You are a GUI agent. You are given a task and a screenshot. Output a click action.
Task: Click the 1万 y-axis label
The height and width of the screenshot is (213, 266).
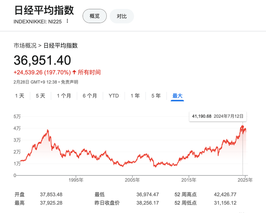pos(17,164)
